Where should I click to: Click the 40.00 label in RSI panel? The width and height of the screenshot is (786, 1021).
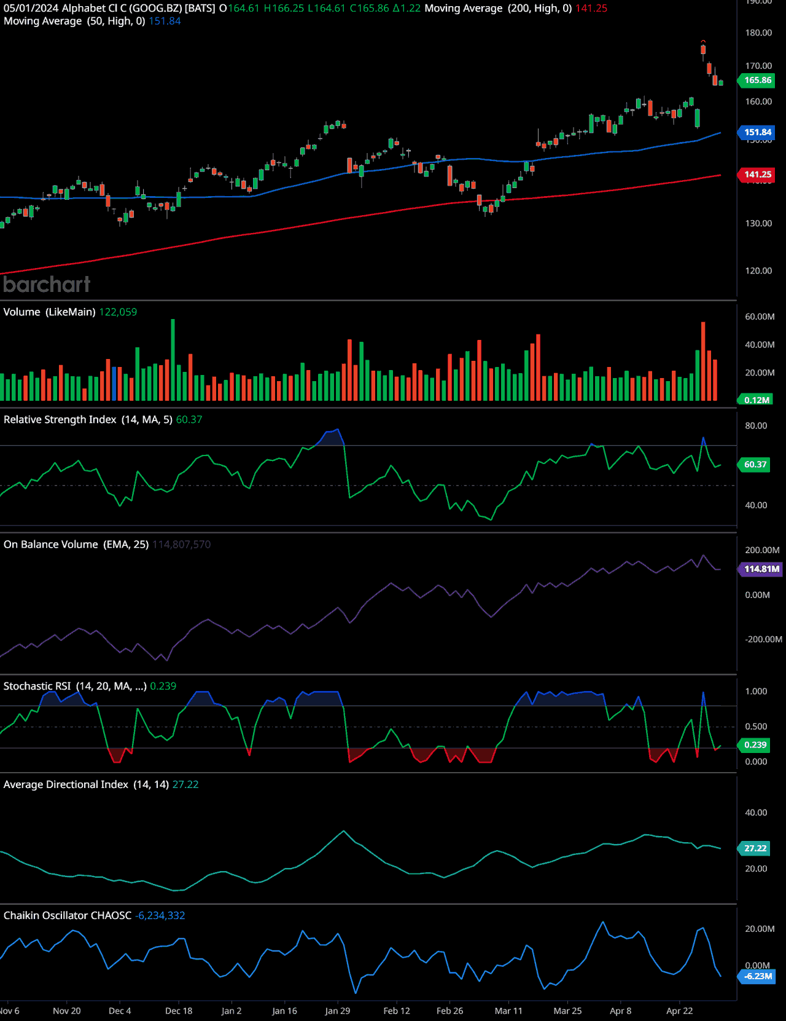[x=756, y=505]
